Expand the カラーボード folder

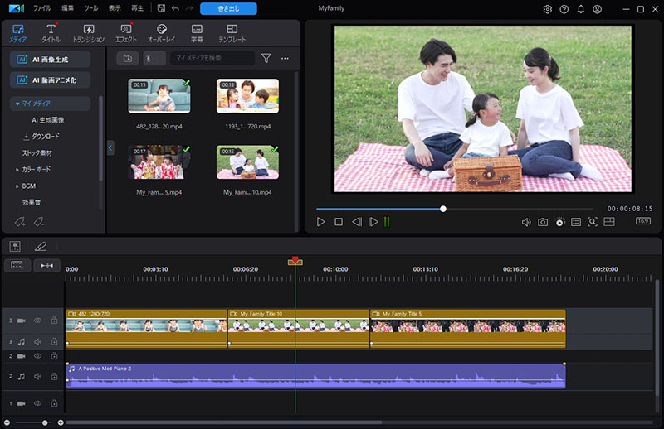click(x=17, y=170)
